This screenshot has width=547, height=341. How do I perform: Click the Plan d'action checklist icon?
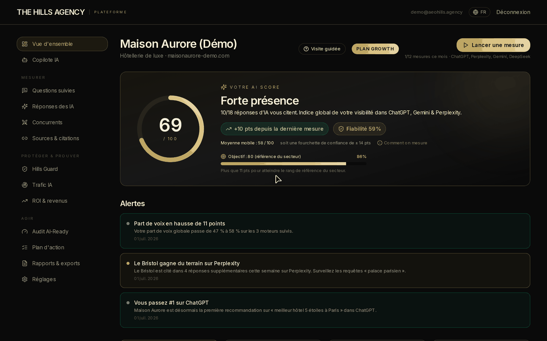[x=25, y=247]
